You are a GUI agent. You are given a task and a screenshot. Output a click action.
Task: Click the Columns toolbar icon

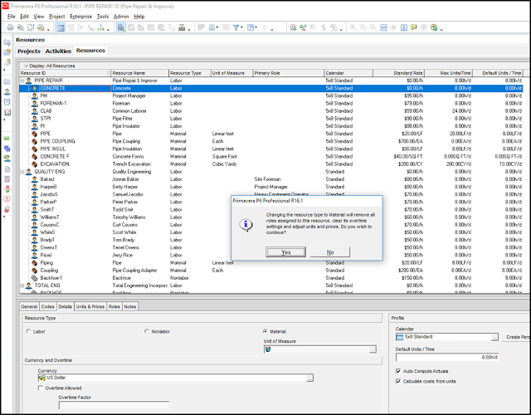pos(212,27)
